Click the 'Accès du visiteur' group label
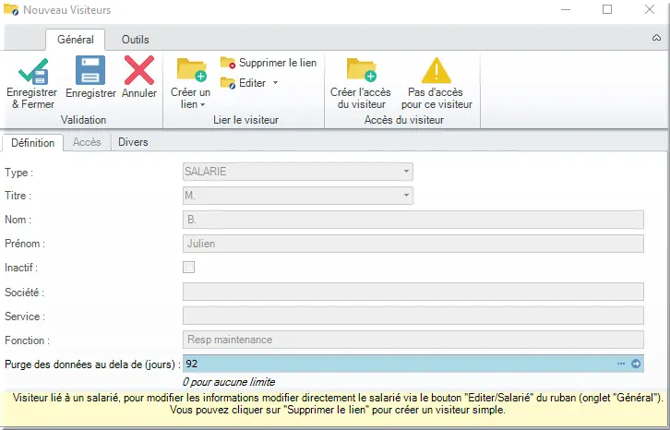This screenshot has height=430, width=670. point(404,120)
